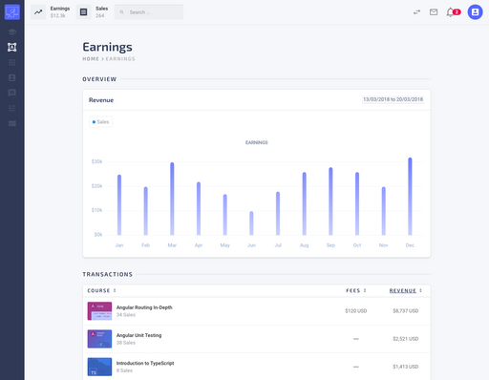Click the Mar bar in chart
The image size is (489, 380).
coord(172,199)
